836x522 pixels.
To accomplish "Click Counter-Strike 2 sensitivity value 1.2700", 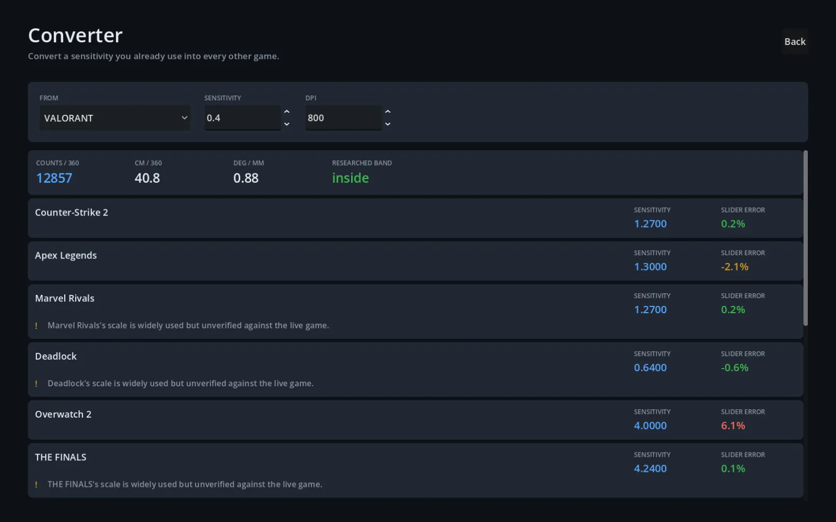I will click(651, 224).
